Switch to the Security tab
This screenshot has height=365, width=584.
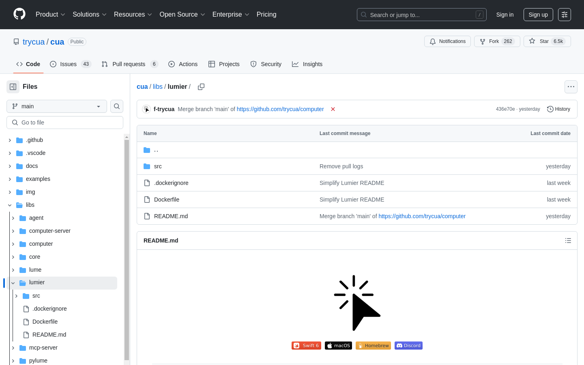pyautogui.click(x=266, y=64)
